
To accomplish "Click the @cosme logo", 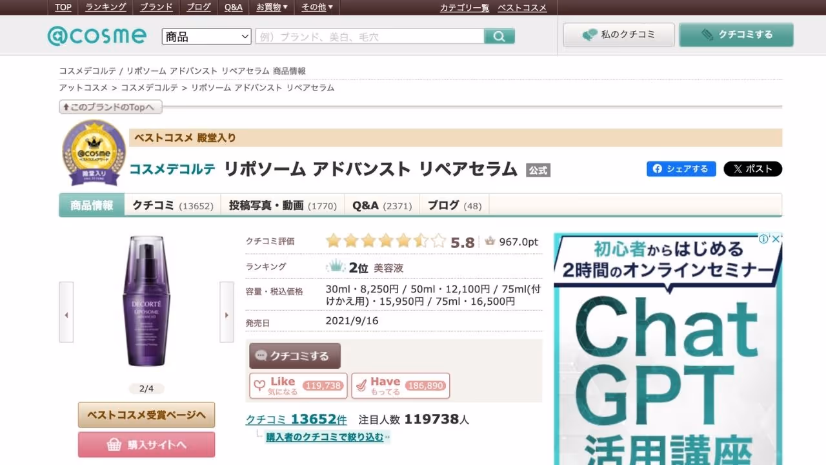I will pos(97,36).
